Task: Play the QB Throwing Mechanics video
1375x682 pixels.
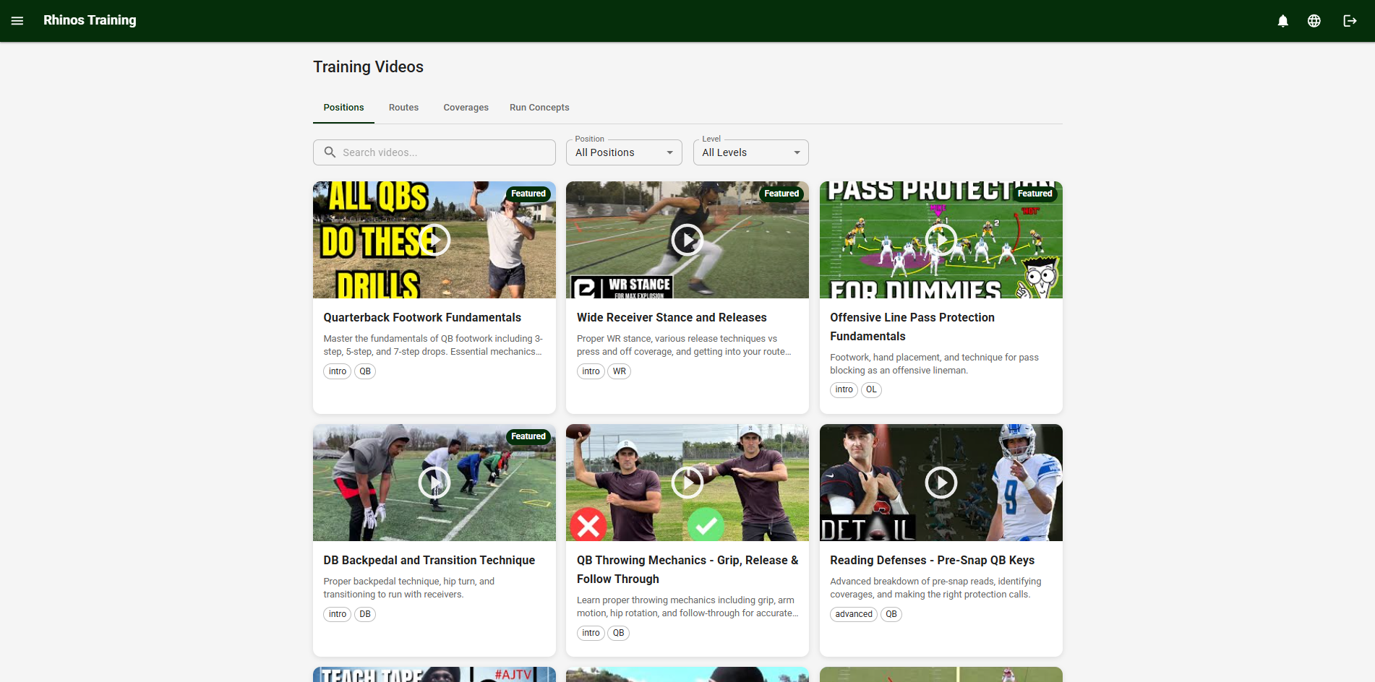Action: click(x=687, y=483)
